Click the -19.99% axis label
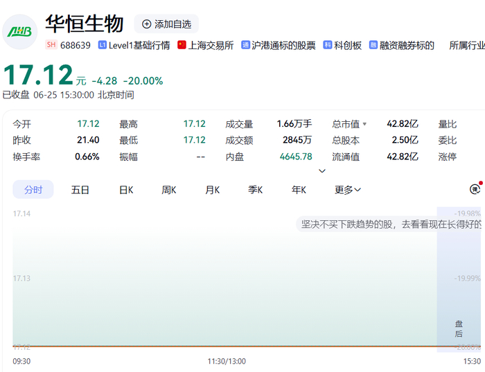 click(x=468, y=278)
